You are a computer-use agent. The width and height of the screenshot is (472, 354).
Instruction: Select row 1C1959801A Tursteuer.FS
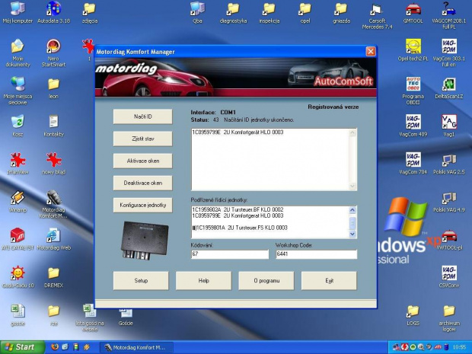point(240,228)
